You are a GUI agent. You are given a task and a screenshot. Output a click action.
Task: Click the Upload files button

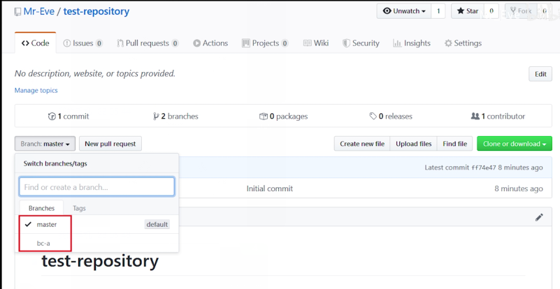click(x=414, y=144)
